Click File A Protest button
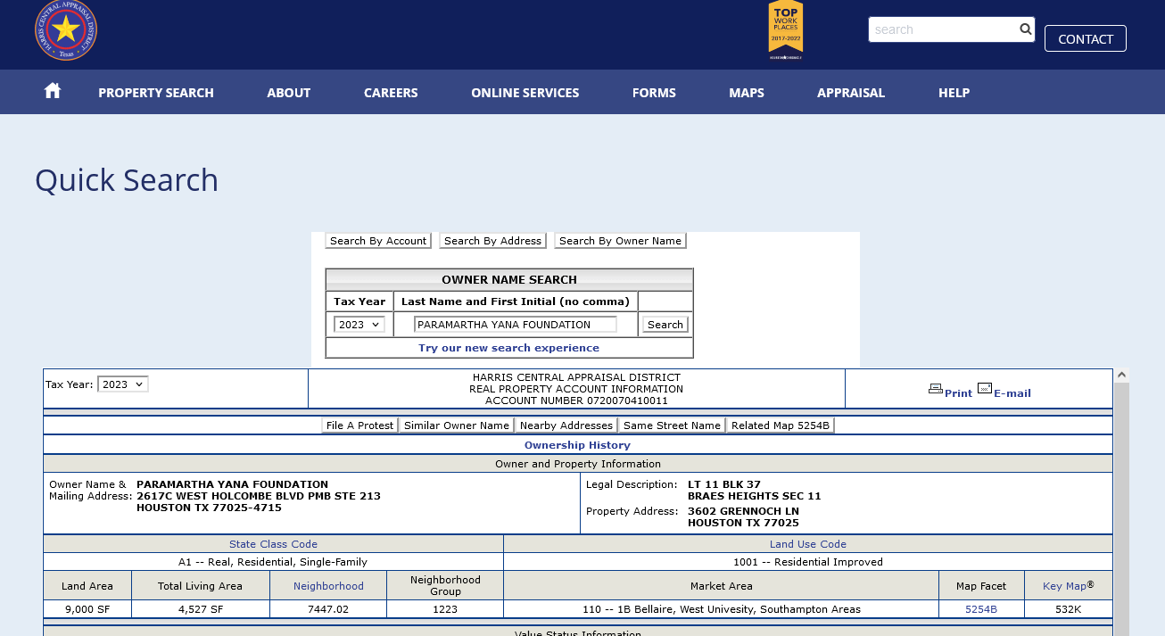This screenshot has height=636, width=1165. click(359, 425)
